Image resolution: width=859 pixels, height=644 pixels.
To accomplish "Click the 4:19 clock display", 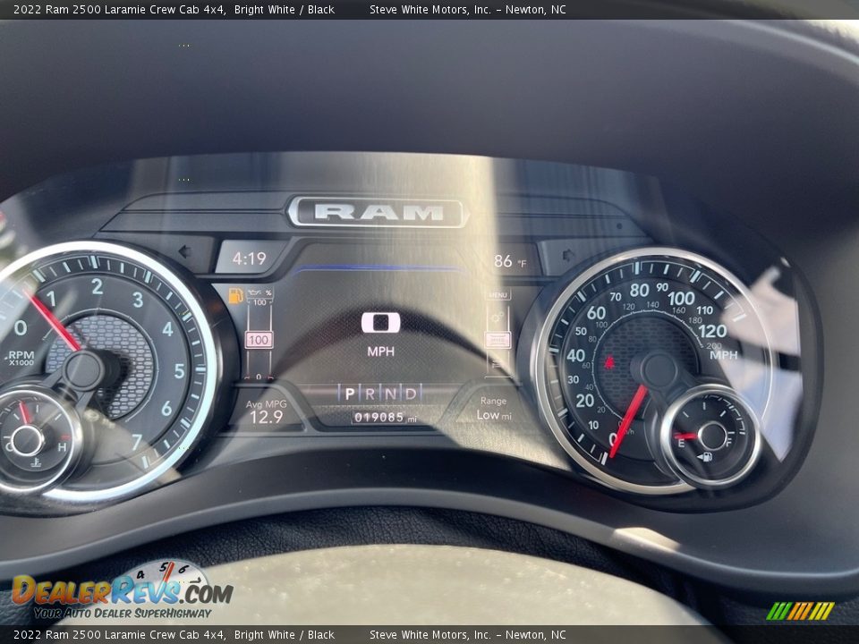I will pyautogui.click(x=250, y=258).
